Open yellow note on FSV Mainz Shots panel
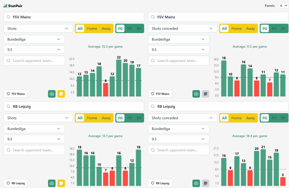This screenshot has width=289, height=188. [x=61, y=94]
